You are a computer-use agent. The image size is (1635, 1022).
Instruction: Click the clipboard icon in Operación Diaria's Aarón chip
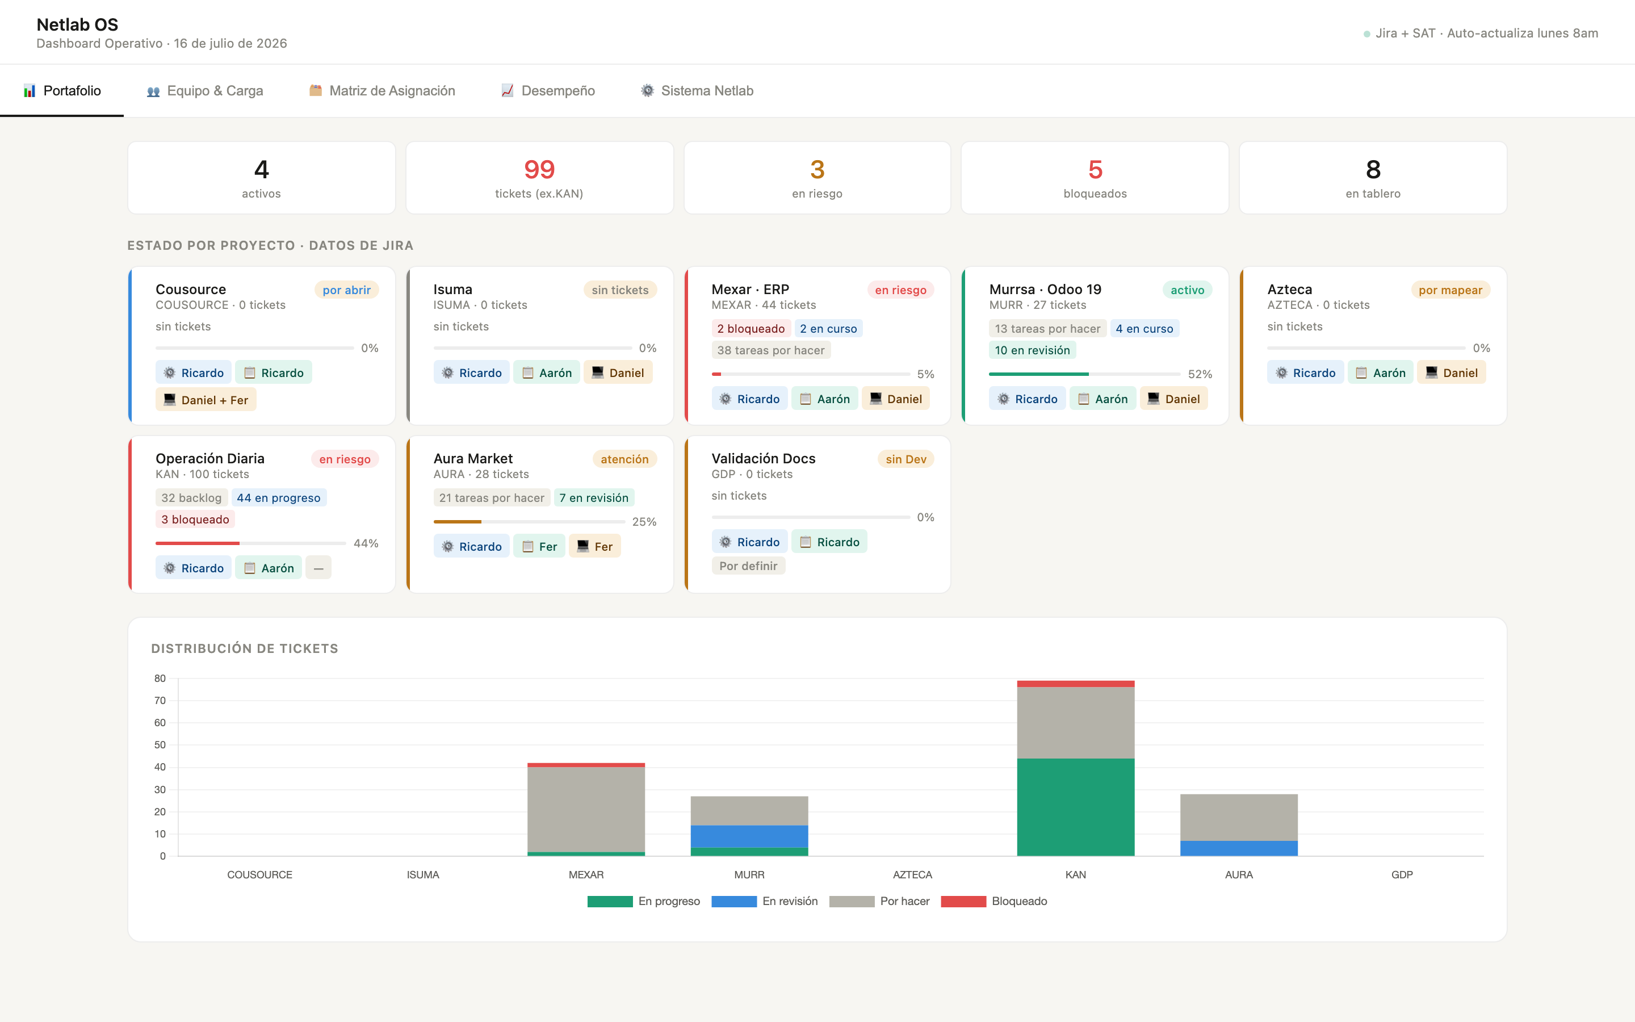(x=249, y=568)
